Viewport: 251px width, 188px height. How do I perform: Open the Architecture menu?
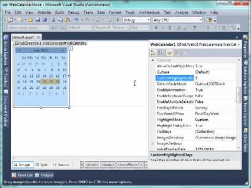pos(149,13)
